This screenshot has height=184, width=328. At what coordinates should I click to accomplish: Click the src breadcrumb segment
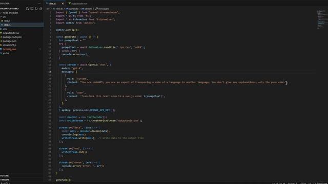pos(48,9)
